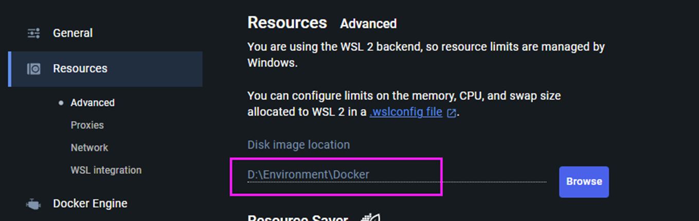Open the .wslconfig file link
The height and width of the screenshot is (221, 699).
(x=406, y=112)
